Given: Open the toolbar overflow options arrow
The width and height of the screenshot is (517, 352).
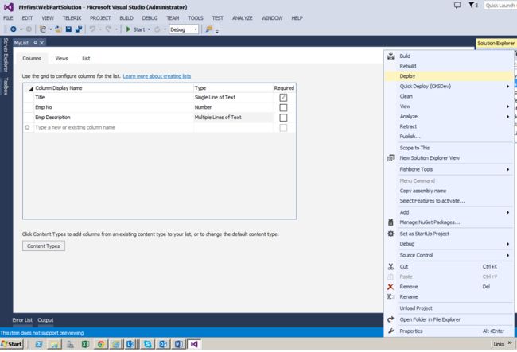Looking at the screenshot, I should tap(217, 32).
